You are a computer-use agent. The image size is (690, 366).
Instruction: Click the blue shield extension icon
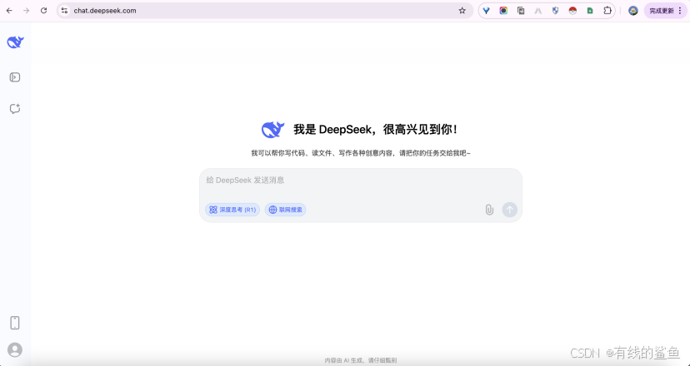555,11
